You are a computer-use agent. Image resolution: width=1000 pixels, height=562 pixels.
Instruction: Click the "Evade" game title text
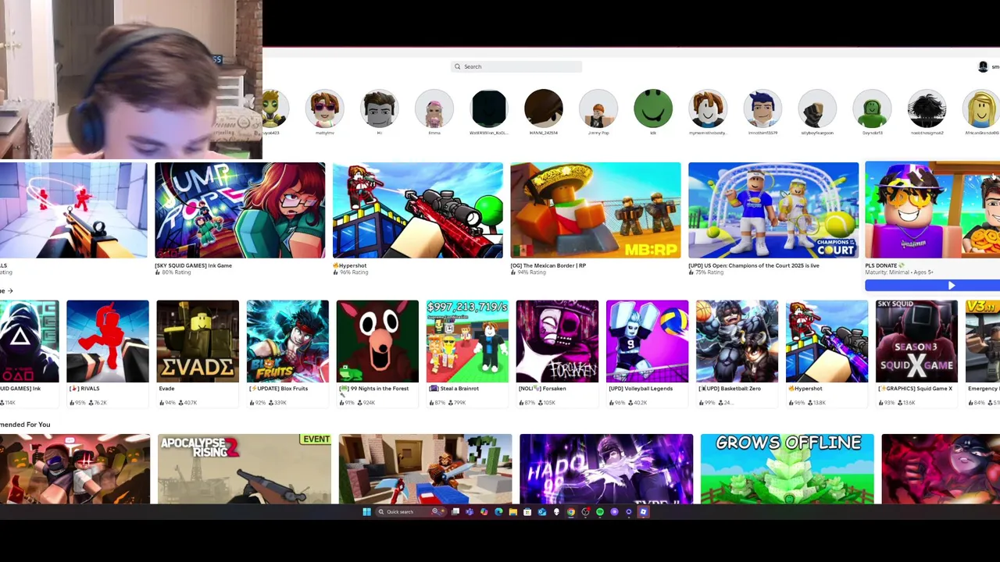(166, 388)
